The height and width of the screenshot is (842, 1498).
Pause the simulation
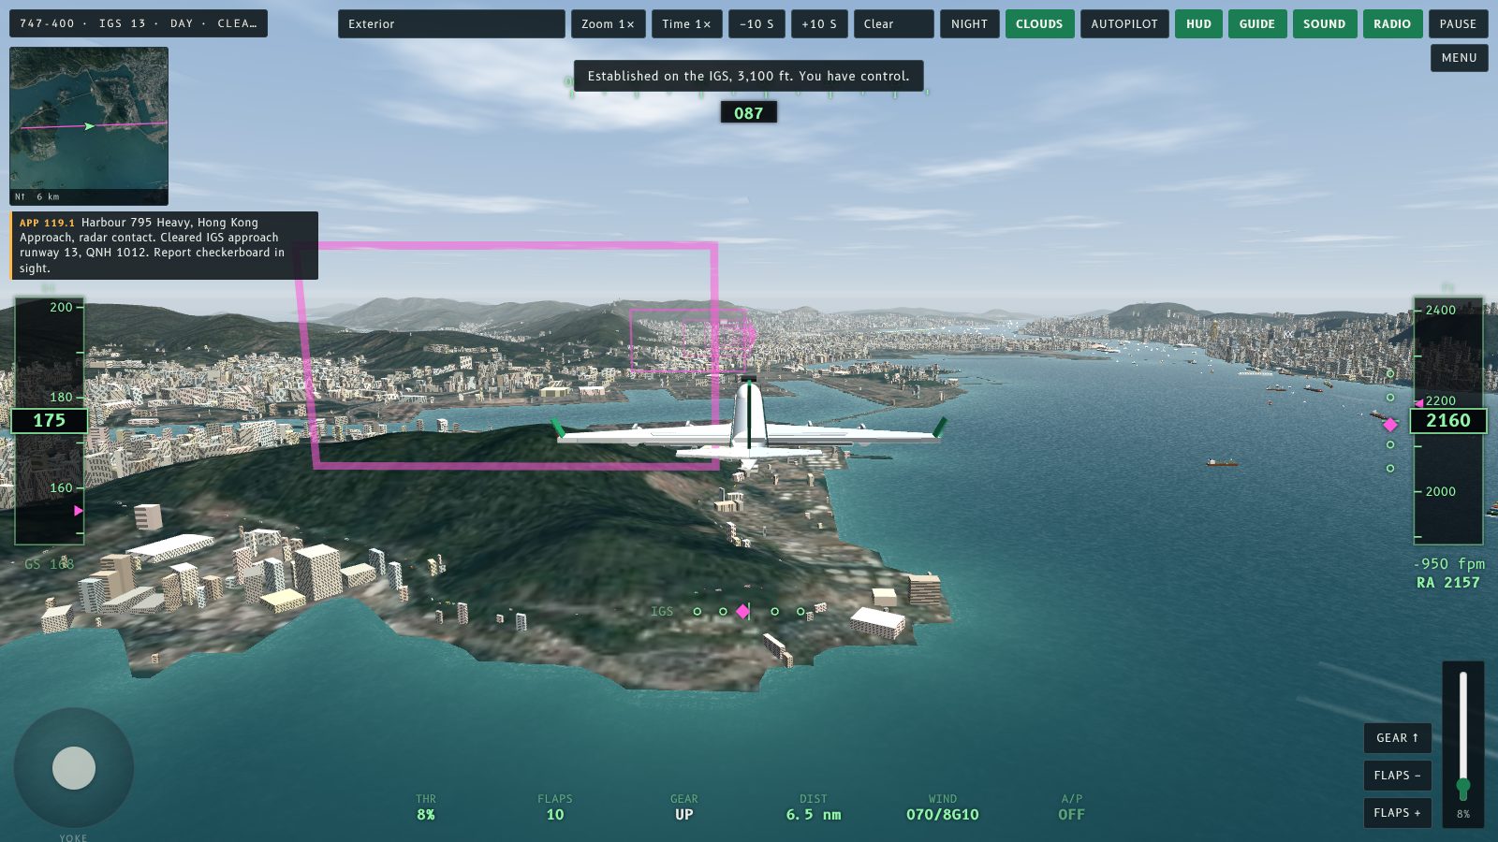click(x=1458, y=24)
